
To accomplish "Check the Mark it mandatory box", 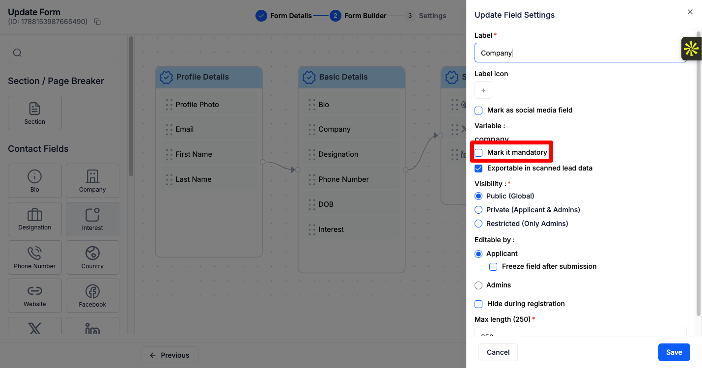I will pos(478,153).
